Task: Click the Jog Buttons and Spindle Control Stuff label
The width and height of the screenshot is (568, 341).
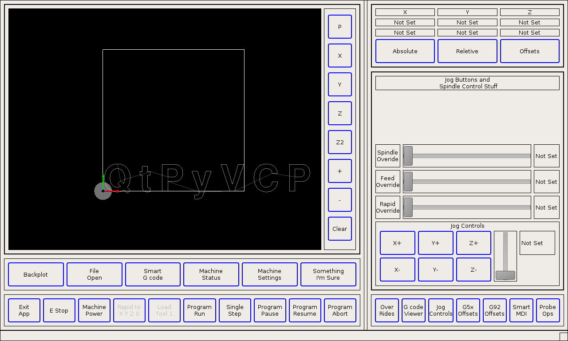Action: 467,83
